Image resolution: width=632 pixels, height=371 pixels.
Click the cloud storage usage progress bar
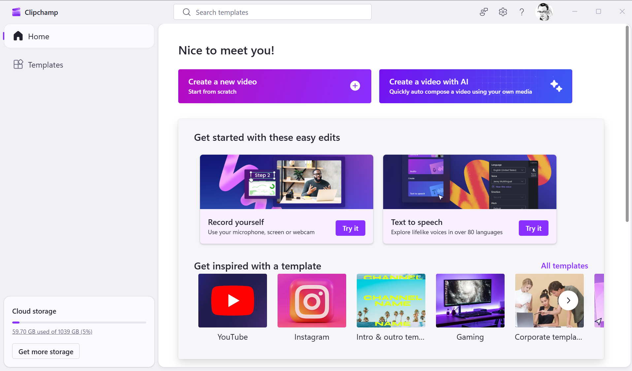pyautogui.click(x=79, y=323)
